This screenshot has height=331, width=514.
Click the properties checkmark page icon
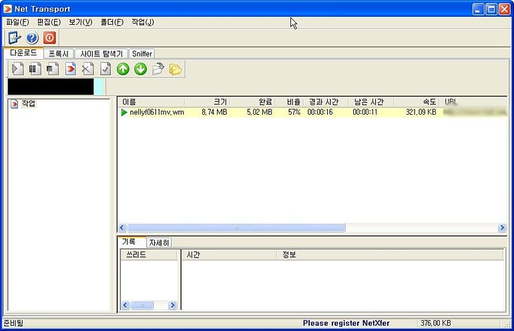[x=105, y=69]
